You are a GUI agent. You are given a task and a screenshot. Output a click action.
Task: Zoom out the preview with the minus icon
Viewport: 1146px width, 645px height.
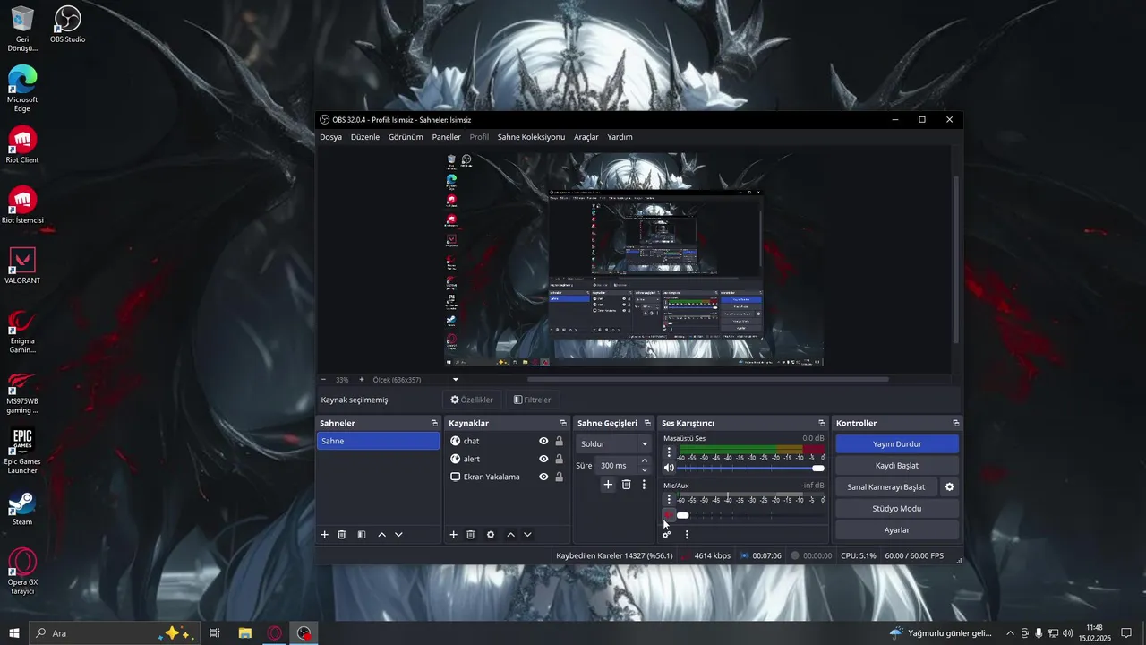pyautogui.click(x=323, y=380)
